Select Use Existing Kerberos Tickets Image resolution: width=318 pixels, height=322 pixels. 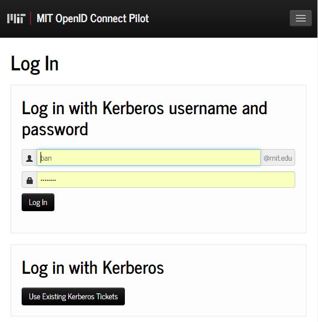73,297
